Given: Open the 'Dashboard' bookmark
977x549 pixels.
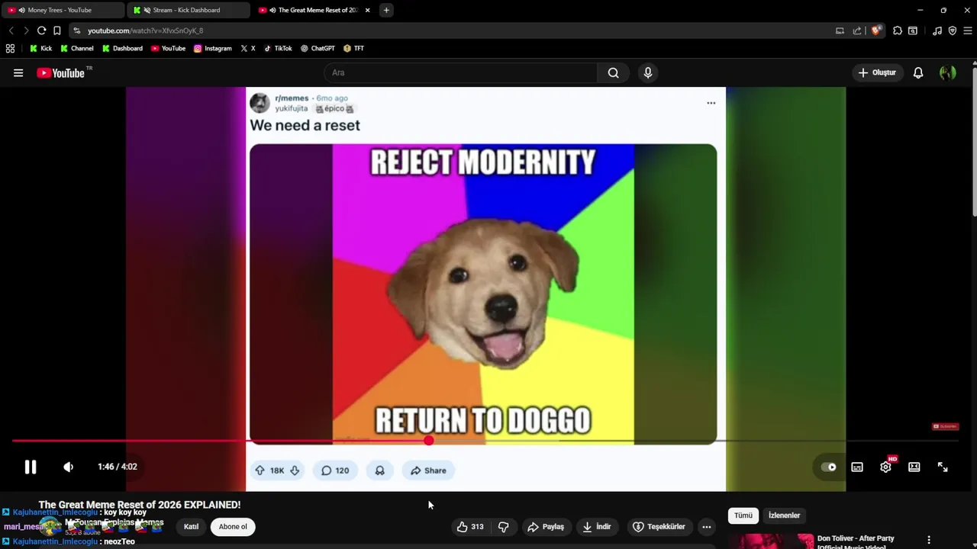Looking at the screenshot, I should [122, 48].
